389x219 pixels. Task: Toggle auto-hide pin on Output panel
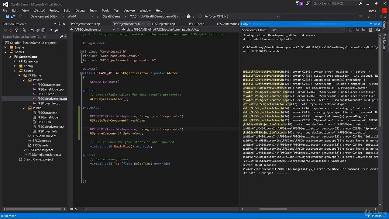click(x=375, y=24)
